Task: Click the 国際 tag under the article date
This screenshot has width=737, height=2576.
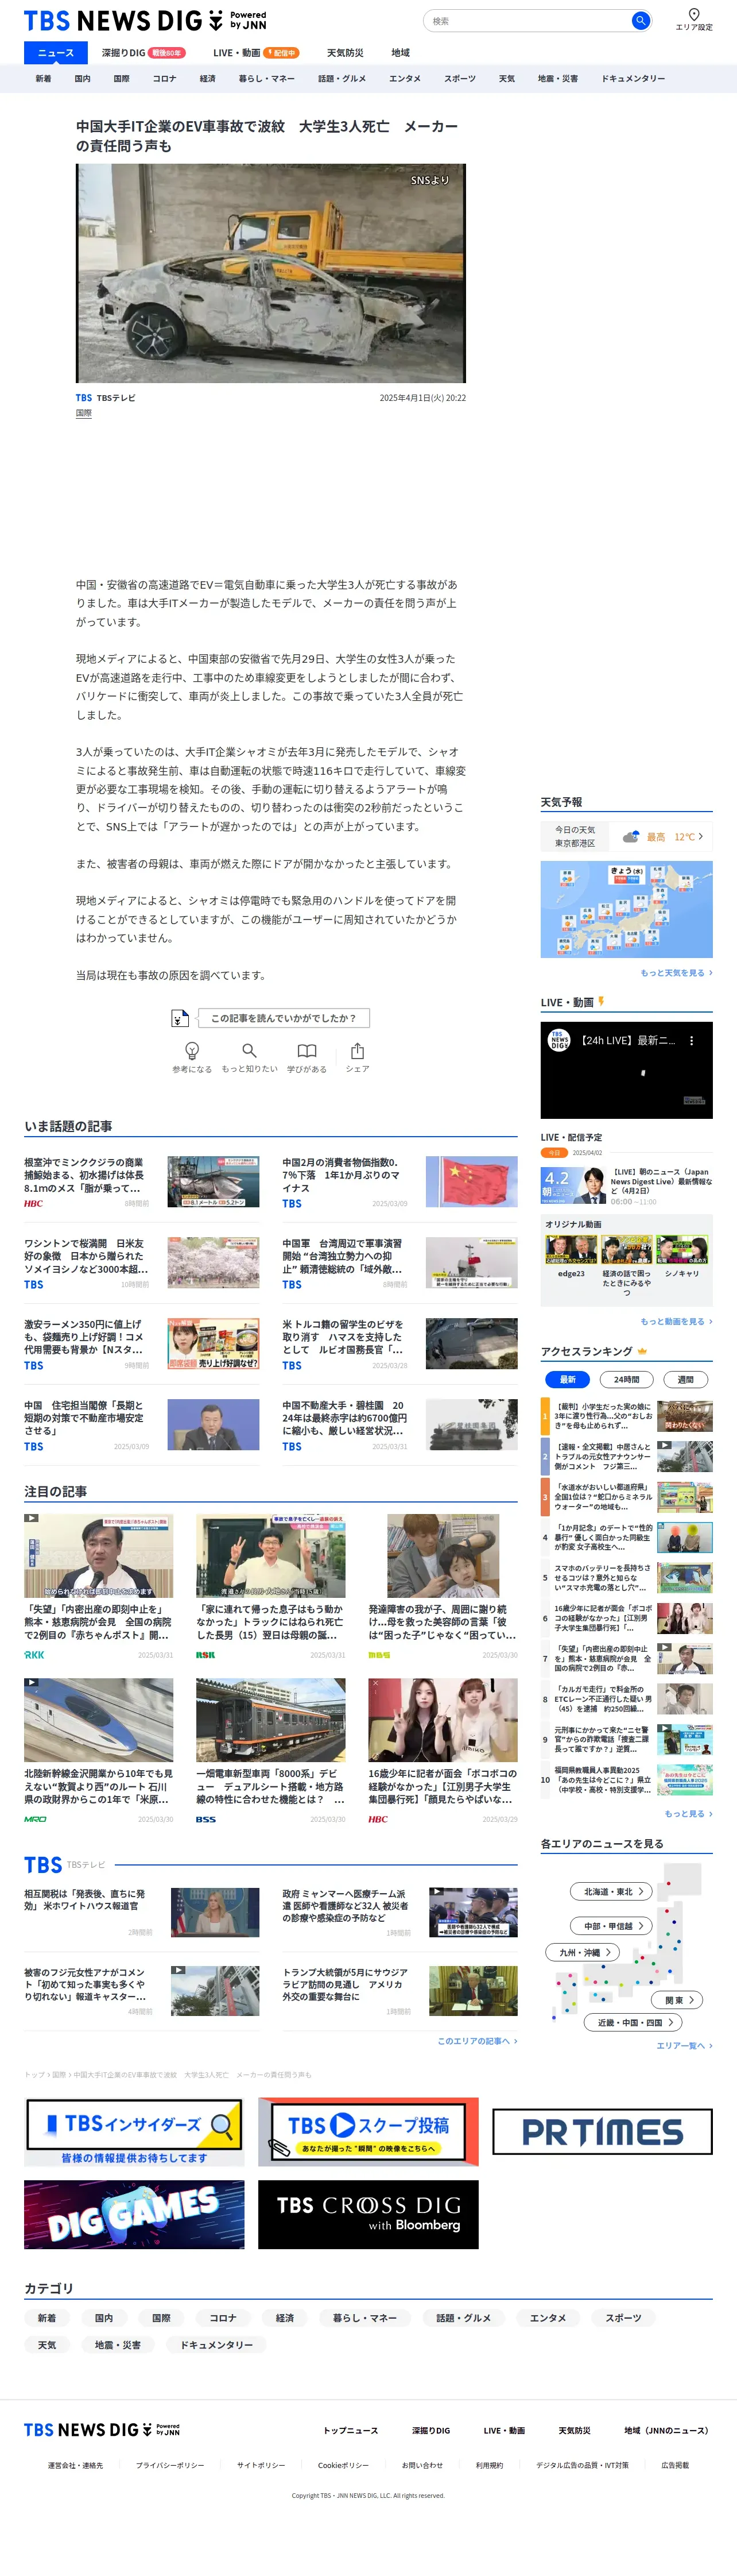Action: click(x=84, y=413)
